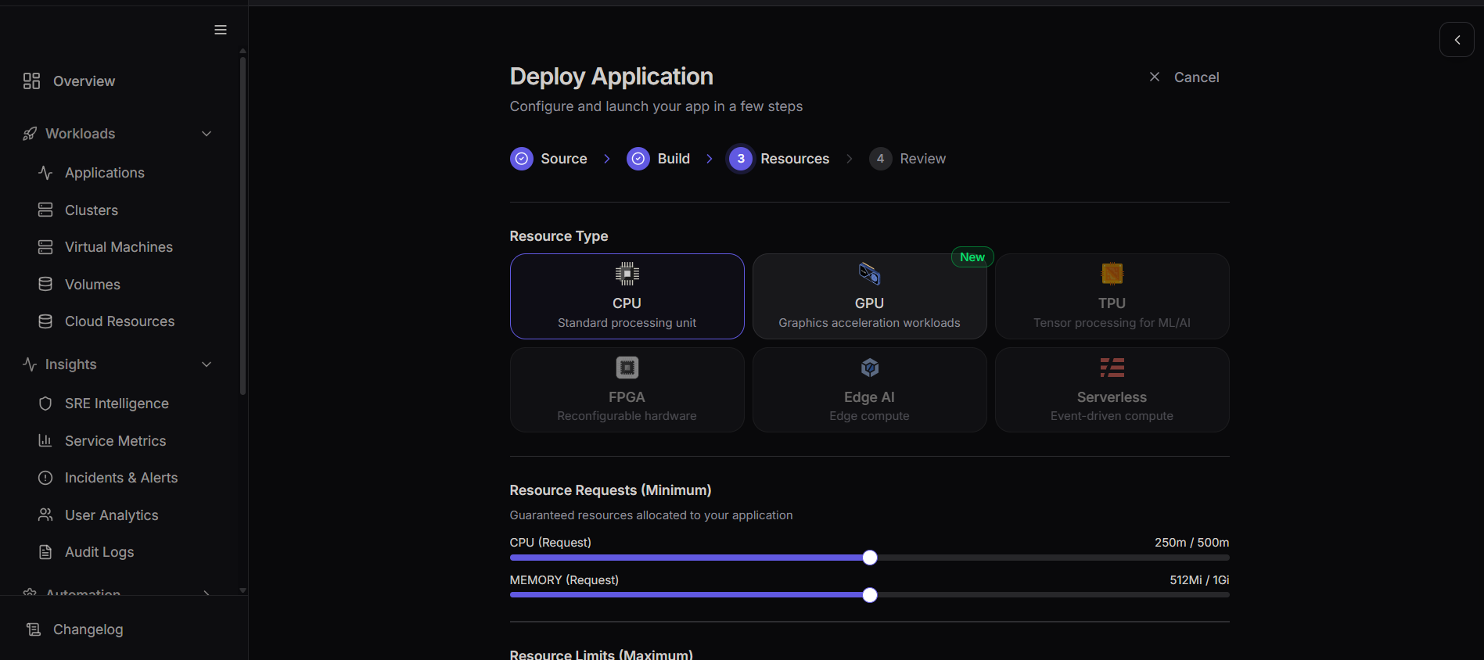This screenshot has height=660, width=1484.
Task: Click the hamburger menu icon in sidebar
Action: [221, 30]
